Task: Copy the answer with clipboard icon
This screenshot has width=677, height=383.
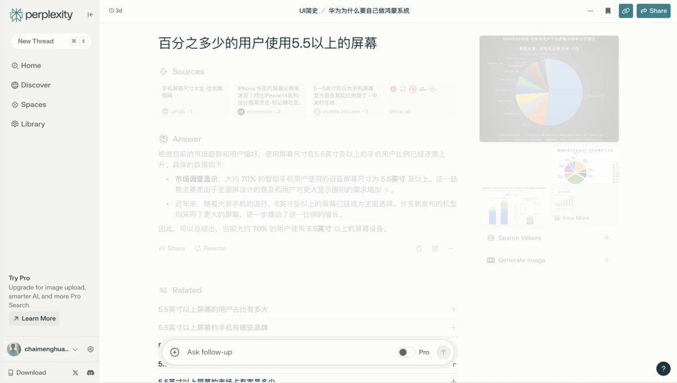Action: [419, 248]
